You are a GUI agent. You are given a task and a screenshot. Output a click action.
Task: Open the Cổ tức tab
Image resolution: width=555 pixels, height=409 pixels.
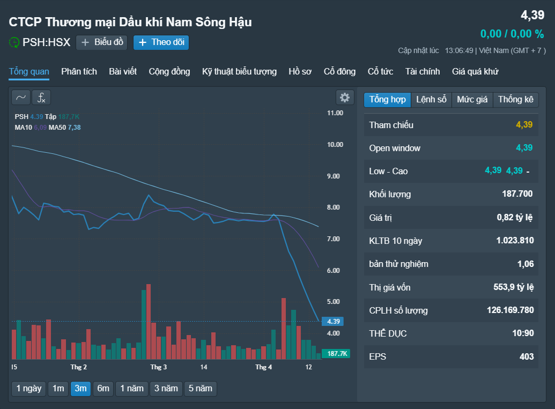380,71
